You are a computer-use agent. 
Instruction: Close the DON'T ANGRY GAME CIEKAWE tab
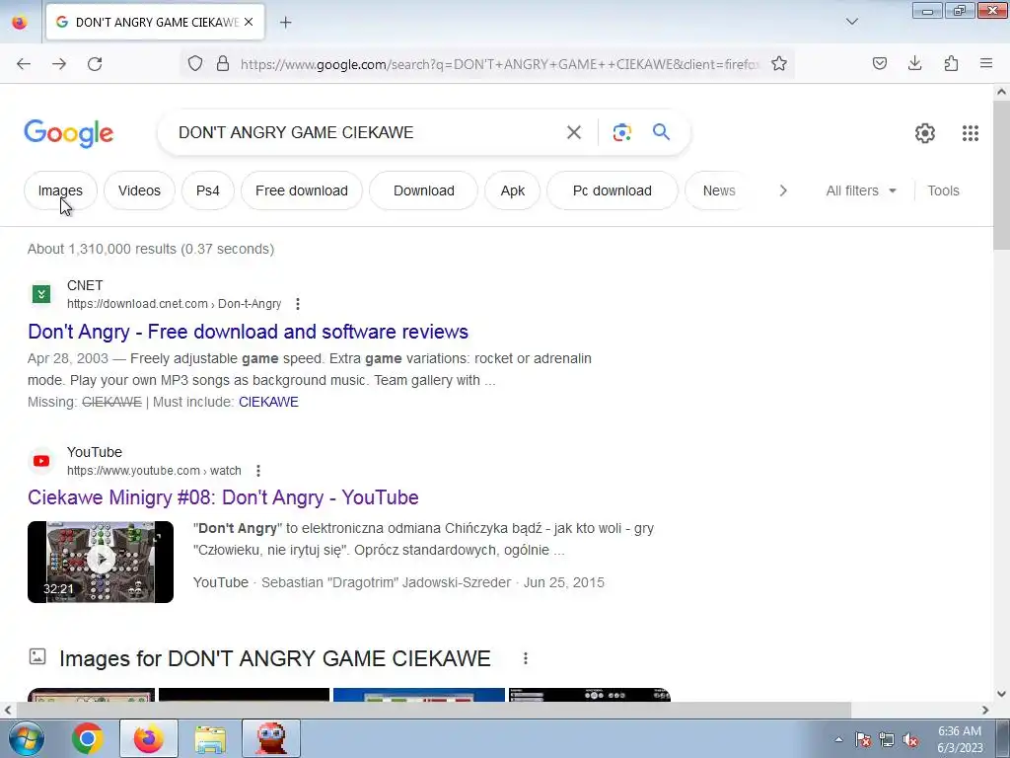point(249,22)
